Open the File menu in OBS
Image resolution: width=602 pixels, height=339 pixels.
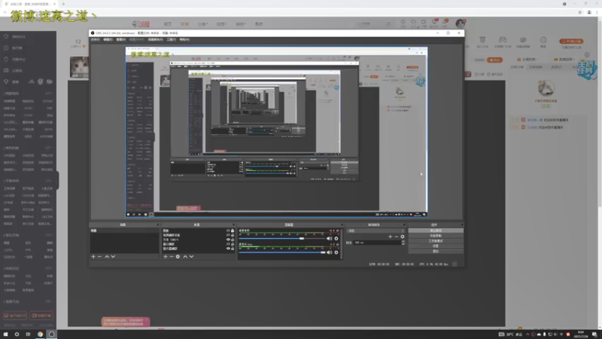[x=96, y=40]
